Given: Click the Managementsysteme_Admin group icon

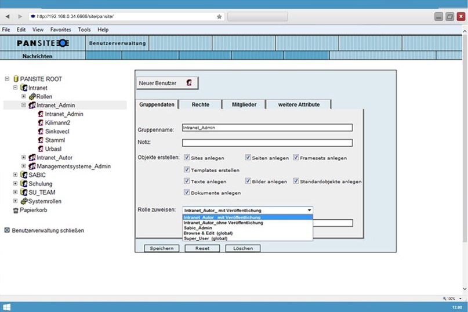Looking at the screenshot, I should click(32, 166).
